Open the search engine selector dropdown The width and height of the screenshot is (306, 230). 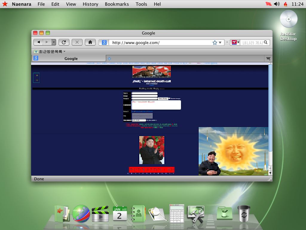[x=235, y=43]
